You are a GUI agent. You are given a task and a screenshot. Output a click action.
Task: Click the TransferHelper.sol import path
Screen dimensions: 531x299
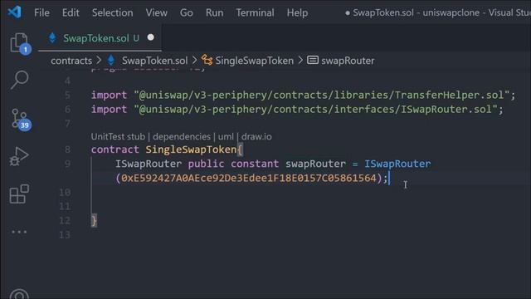[x=321, y=96]
